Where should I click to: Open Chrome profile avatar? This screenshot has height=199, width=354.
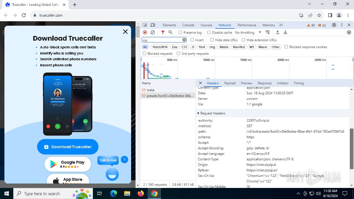(x=339, y=15)
